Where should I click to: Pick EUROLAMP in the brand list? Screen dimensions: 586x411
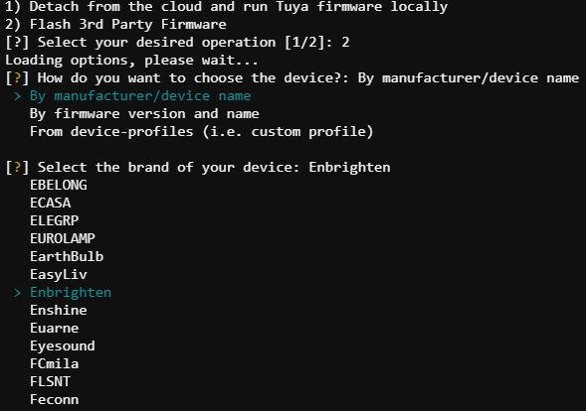point(63,238)
